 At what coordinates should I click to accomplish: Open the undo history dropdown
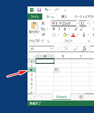[50, 10]
